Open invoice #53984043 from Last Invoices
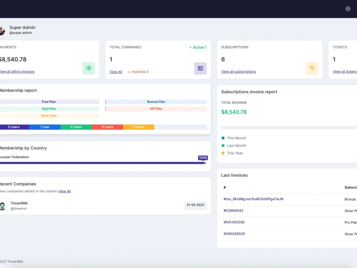 tap(234, 211)
